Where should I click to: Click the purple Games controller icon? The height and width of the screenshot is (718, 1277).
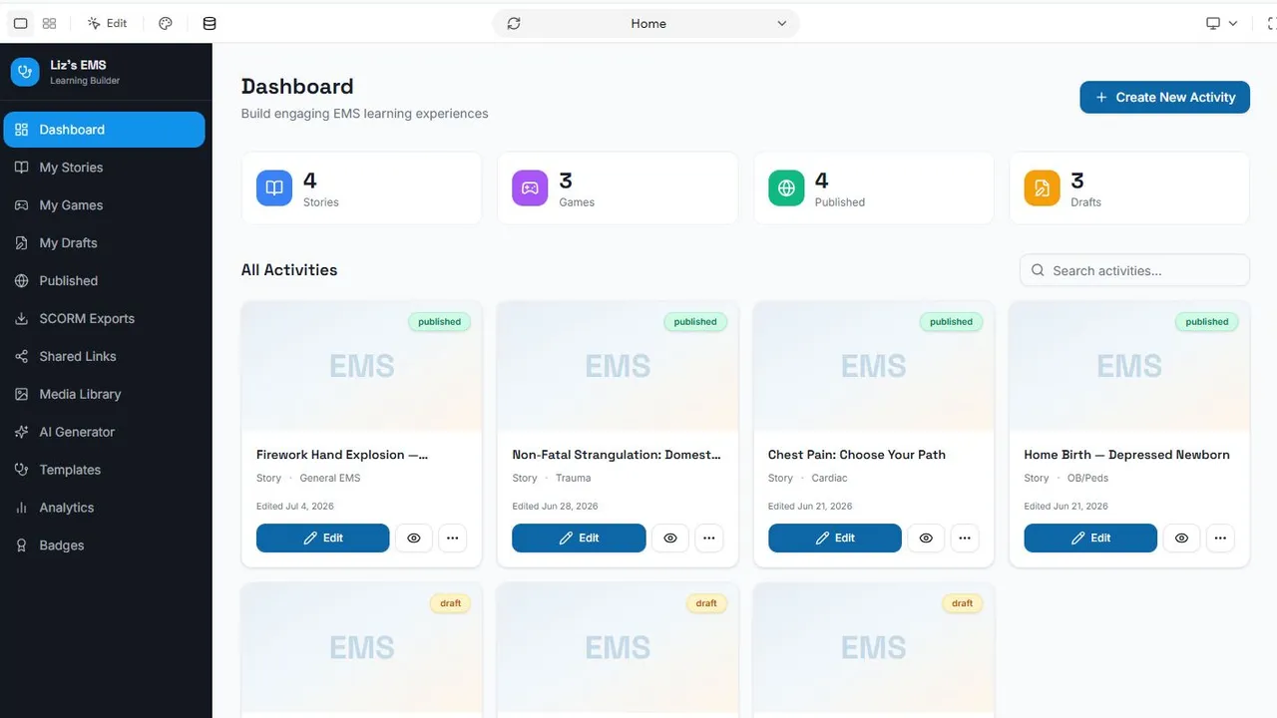coord(530,188)
